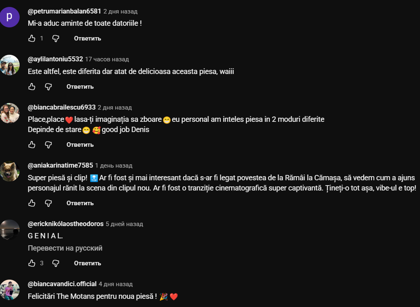The image size is (420, 307).
Task: Like the comment by @aniakarinatime7585
Action: pos(32,203)
